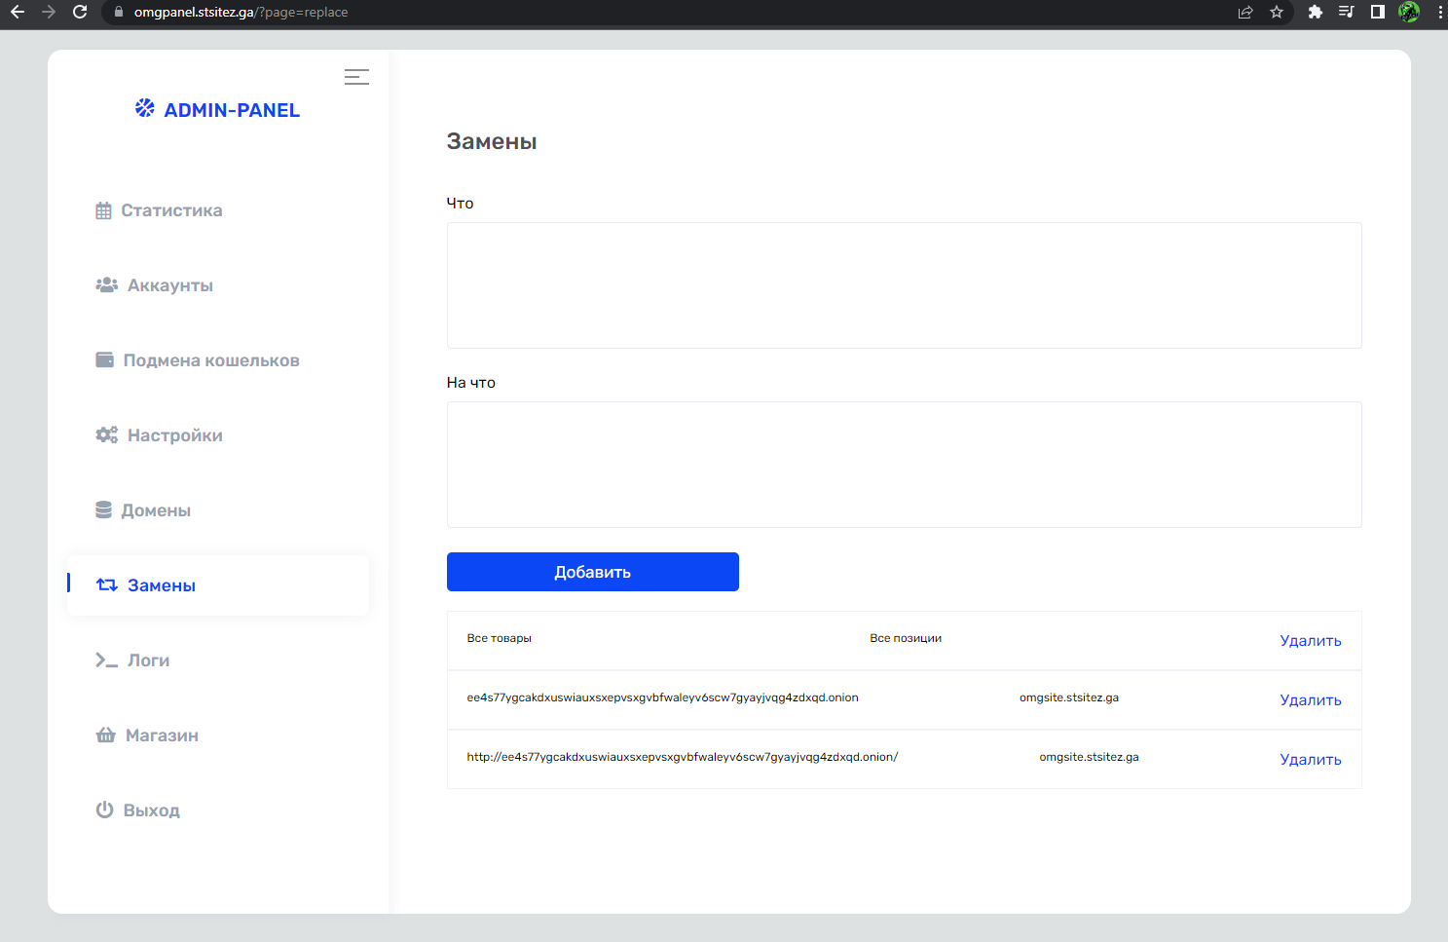Delete the row starting with http://ee4s77

(x=1310, y=760)
